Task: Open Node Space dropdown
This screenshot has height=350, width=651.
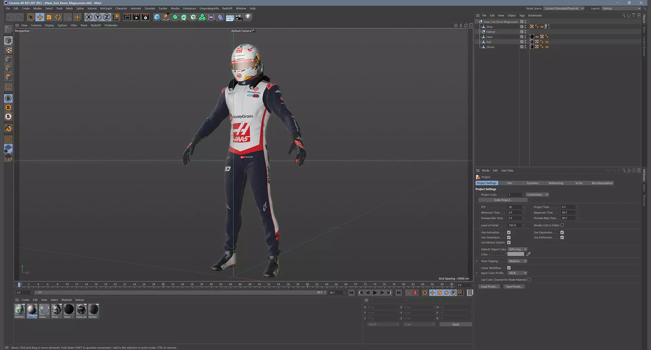Action: 564,8
